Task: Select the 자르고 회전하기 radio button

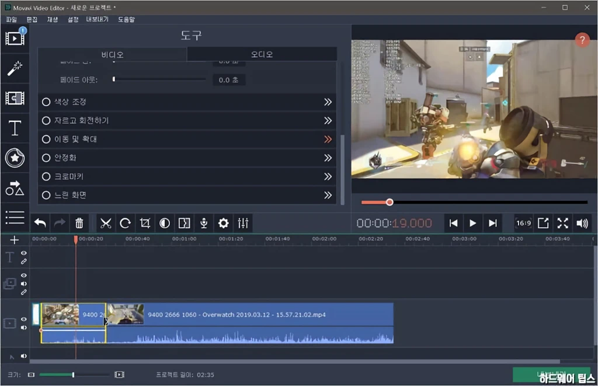Action: coord(46,120)
